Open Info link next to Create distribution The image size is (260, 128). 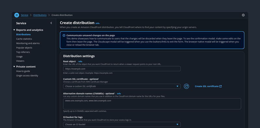point(97,23)
